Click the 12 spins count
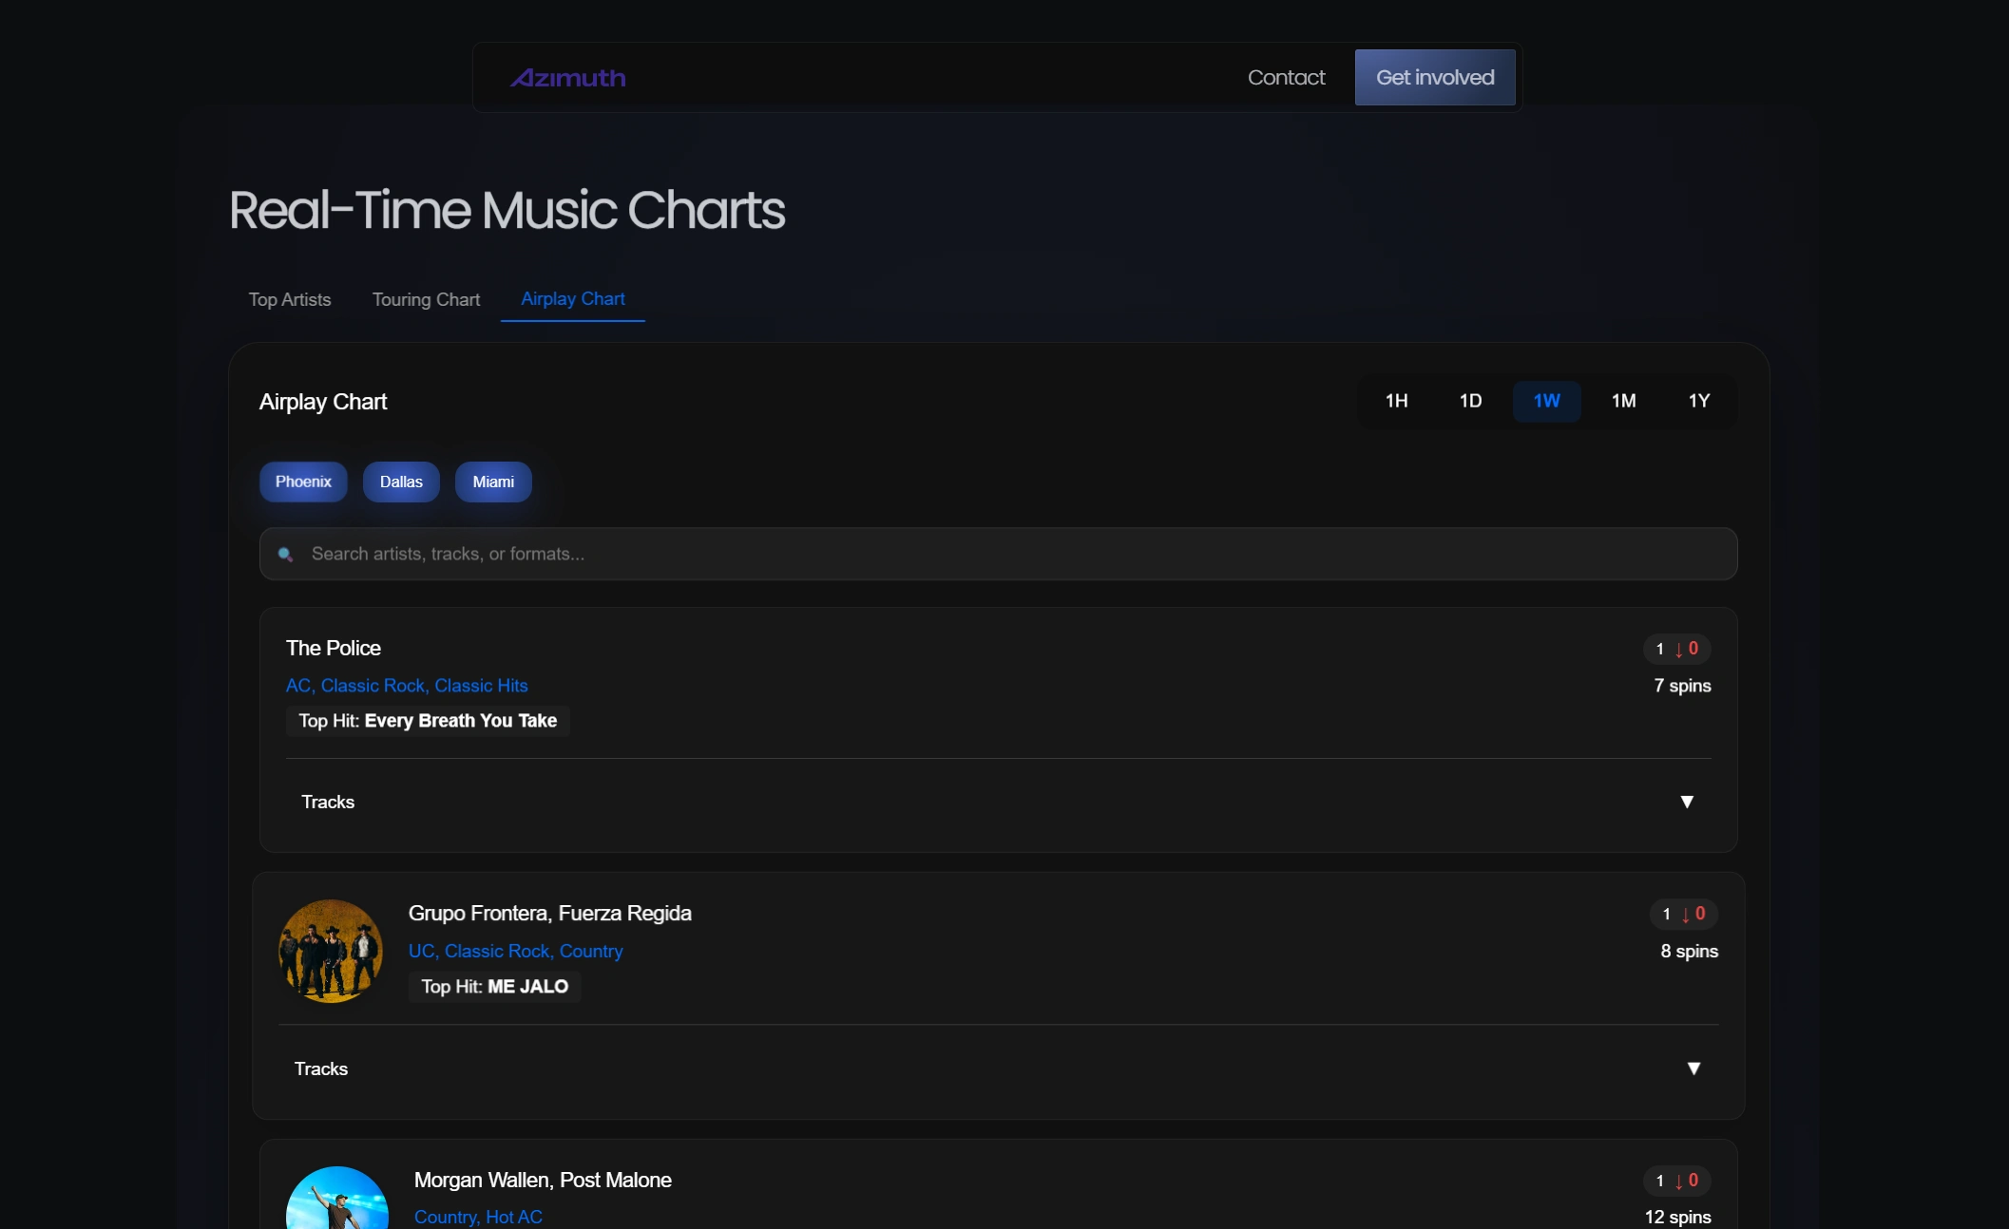The height and width of the screenshot is (1229, 2009). [x=1677, y=1217]
